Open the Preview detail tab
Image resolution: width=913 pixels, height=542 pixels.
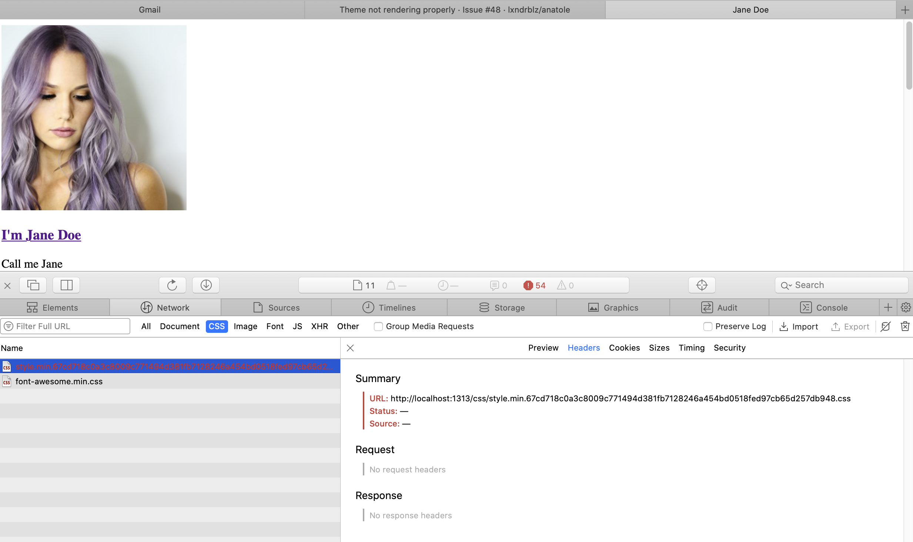(543, 348)
